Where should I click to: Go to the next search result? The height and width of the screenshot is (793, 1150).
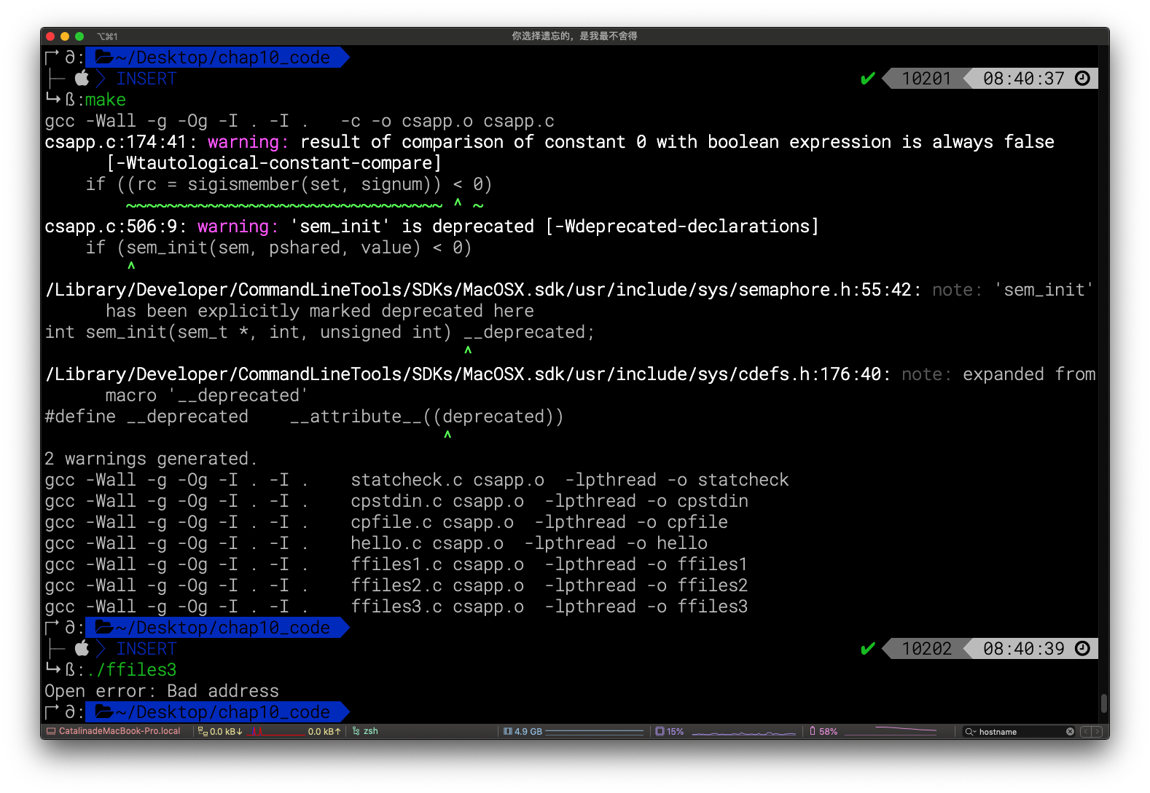(x=1097, y=732)
